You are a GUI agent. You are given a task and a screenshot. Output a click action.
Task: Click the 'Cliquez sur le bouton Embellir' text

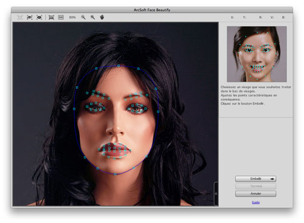point(243,103)
